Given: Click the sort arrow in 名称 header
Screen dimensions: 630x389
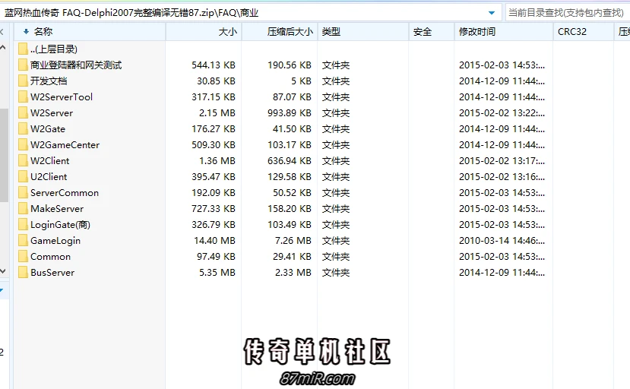Looking at the screenshot, I should coord(26,31).
